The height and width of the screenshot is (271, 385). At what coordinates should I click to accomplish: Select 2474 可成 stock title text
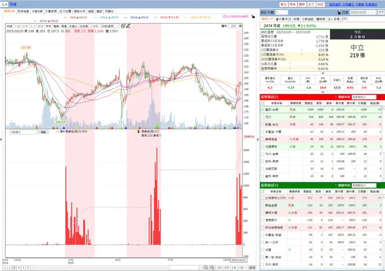(272, 26)
